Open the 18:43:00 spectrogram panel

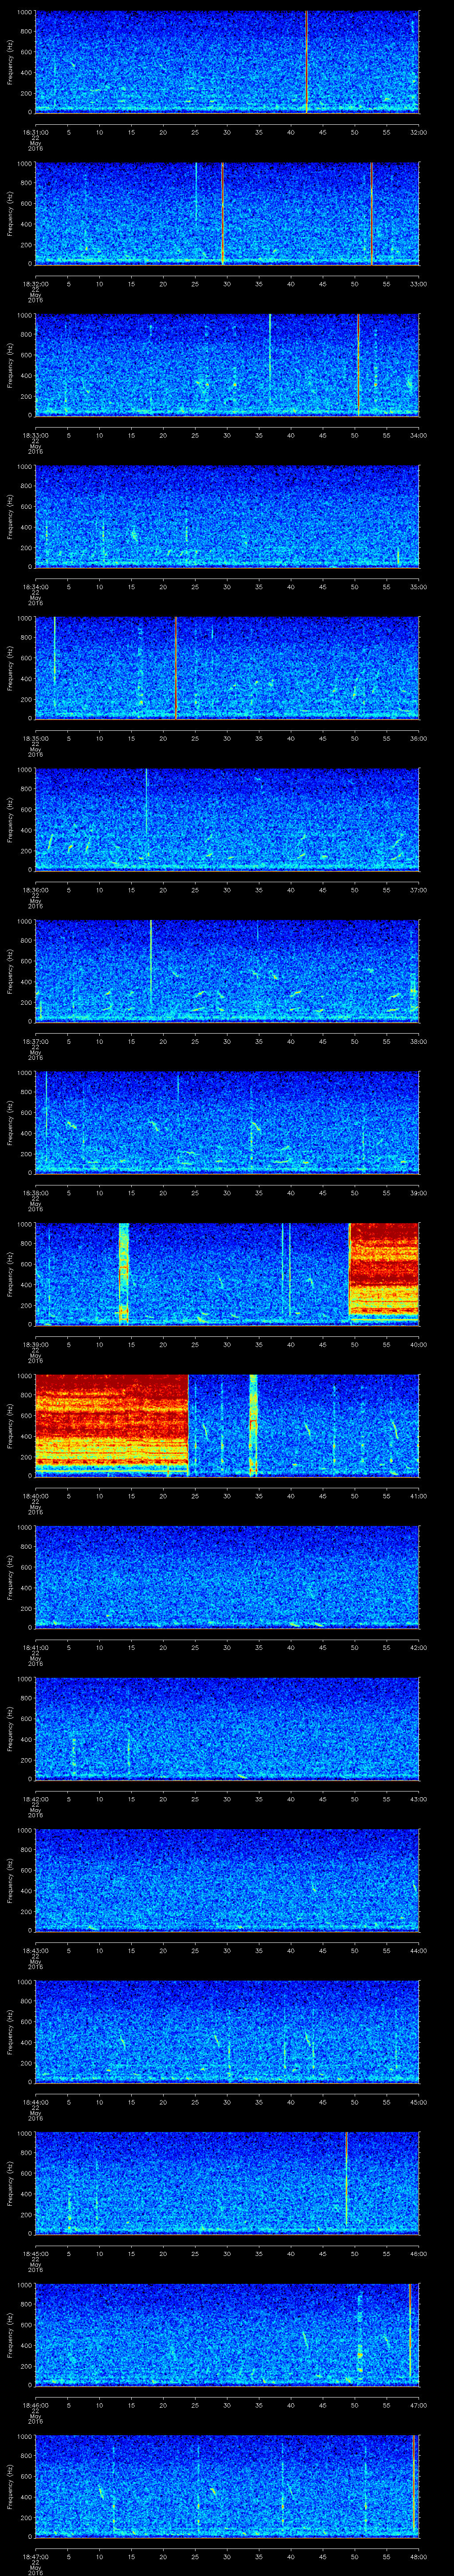pos(227,1879)
